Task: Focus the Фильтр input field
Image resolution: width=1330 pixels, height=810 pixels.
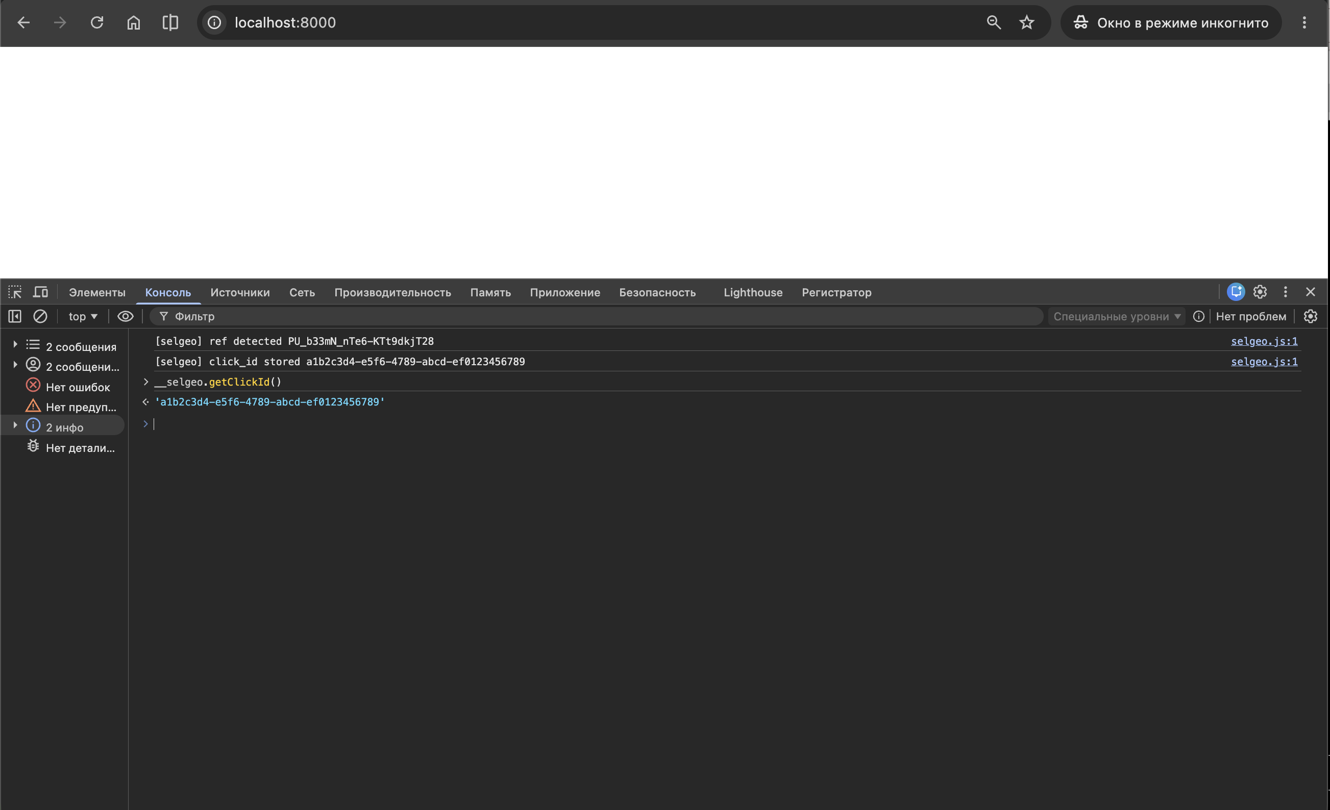Action: pos(596,316)
